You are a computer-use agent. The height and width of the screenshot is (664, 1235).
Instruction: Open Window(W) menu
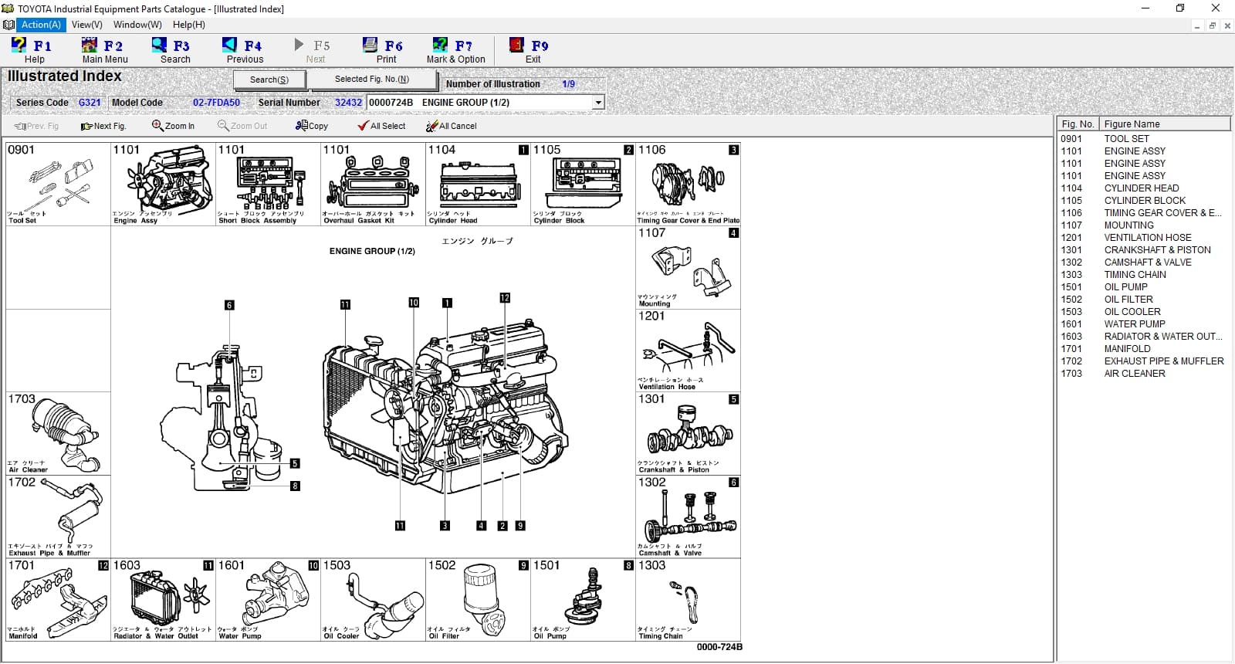[137, 25]
